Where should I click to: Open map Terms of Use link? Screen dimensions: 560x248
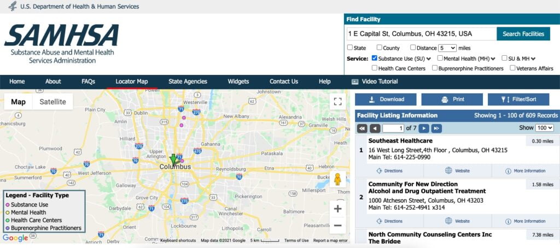[x=296, y=240]
